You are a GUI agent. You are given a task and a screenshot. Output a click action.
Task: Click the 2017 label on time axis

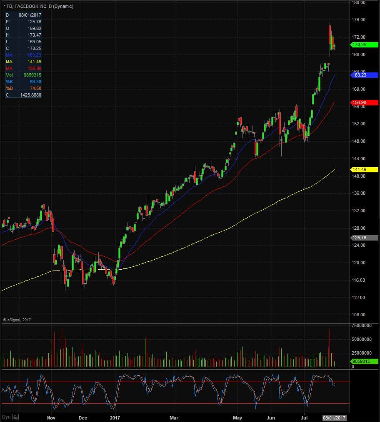(x=115, y=418)
